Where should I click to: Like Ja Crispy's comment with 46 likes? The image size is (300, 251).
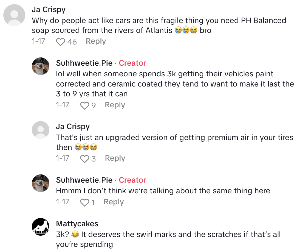(x=60, y=42)
